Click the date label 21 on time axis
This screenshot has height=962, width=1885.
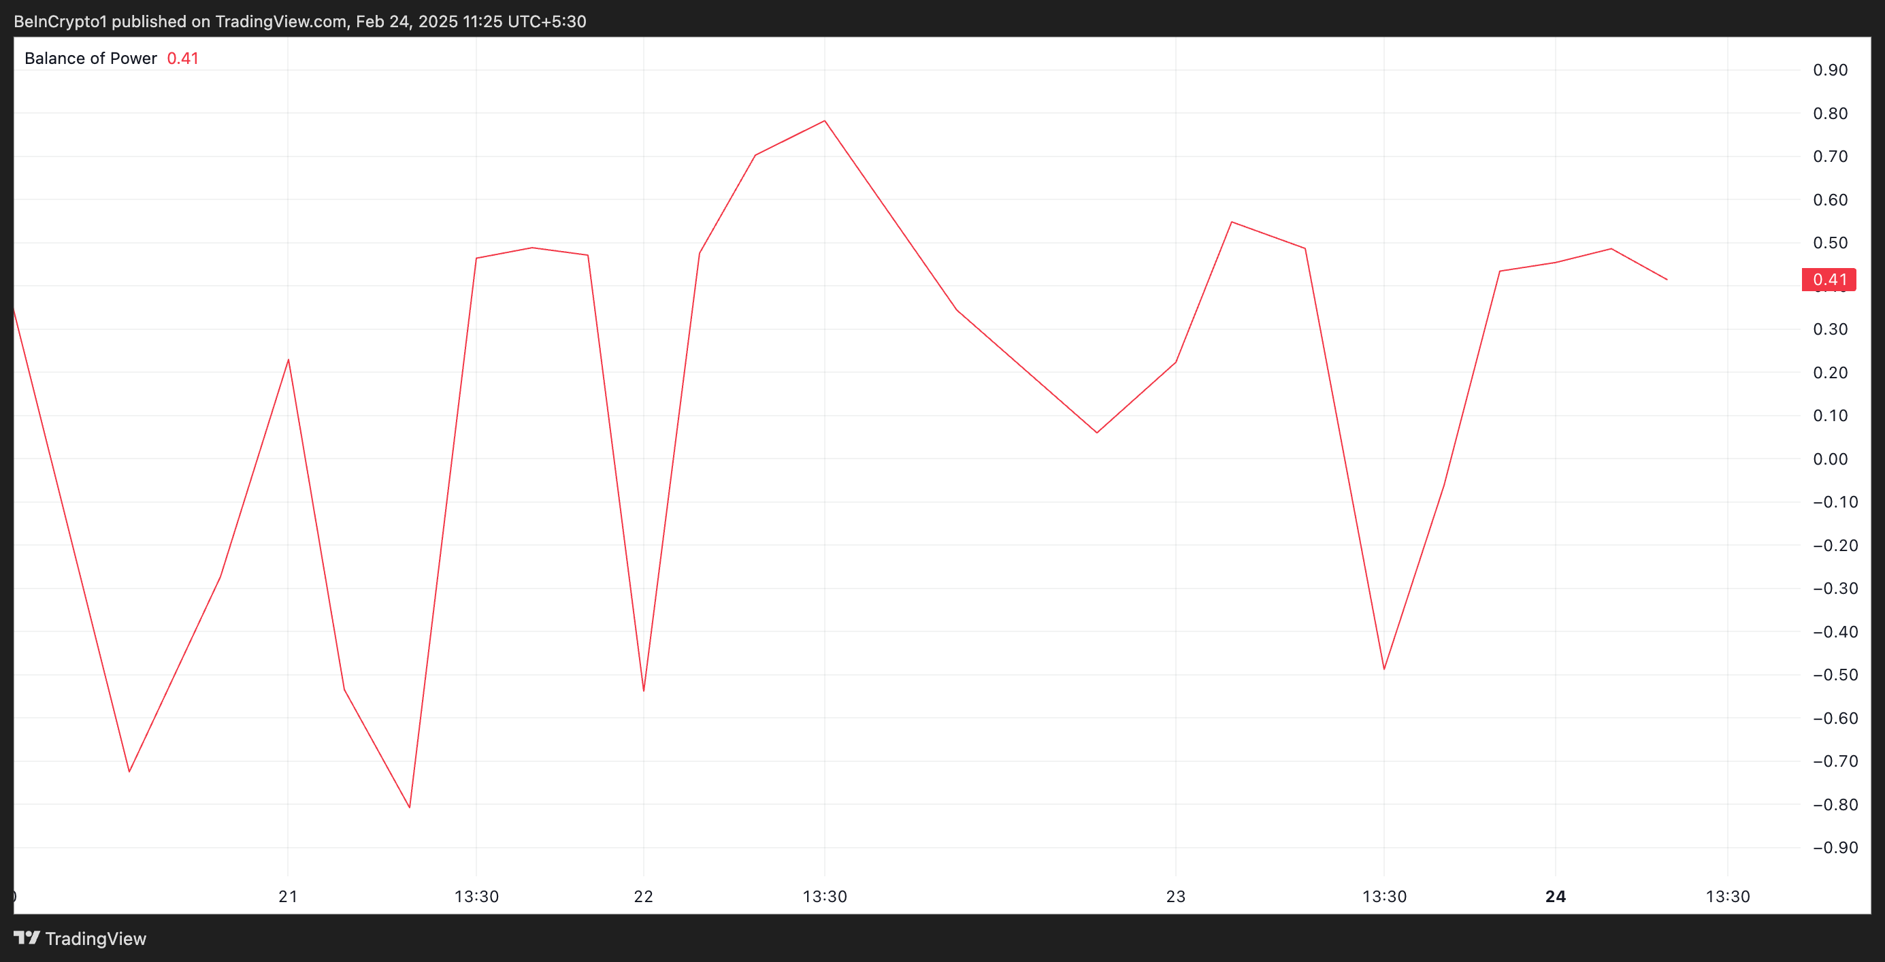point(288,897)
